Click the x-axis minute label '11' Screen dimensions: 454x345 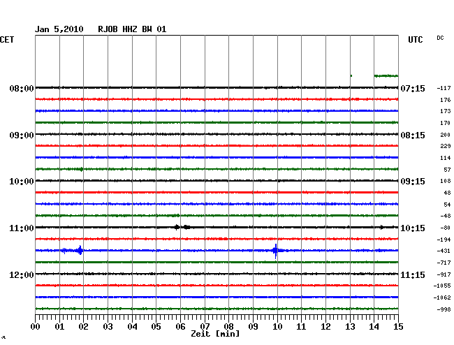pos(301,327)
